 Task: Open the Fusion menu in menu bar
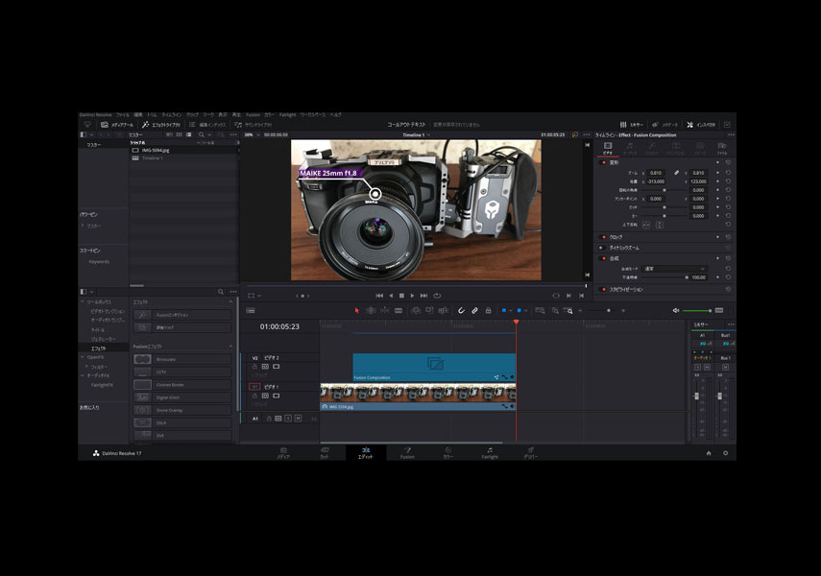(253, 114)
